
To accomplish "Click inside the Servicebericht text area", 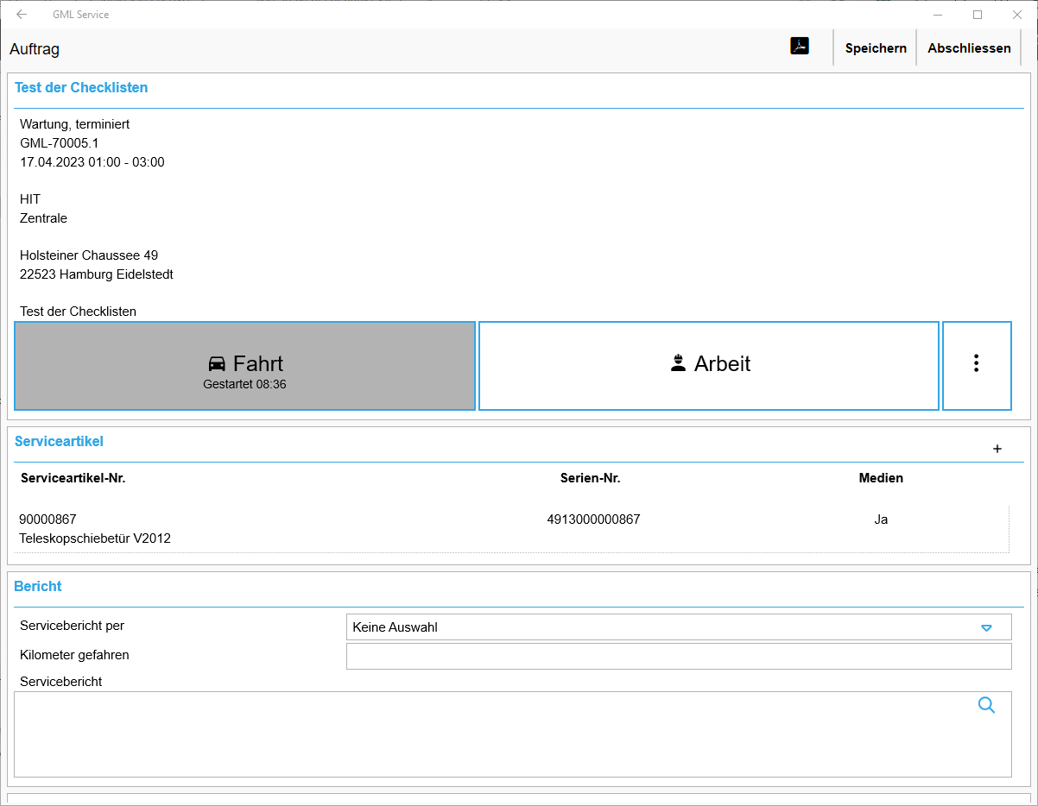I will [513, 734].
